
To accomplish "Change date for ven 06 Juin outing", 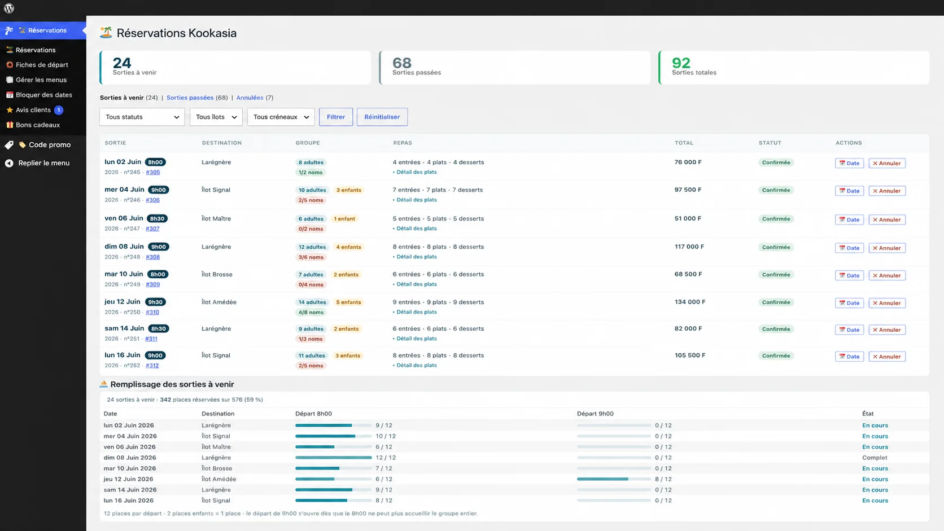I will [x=849, y=220].
